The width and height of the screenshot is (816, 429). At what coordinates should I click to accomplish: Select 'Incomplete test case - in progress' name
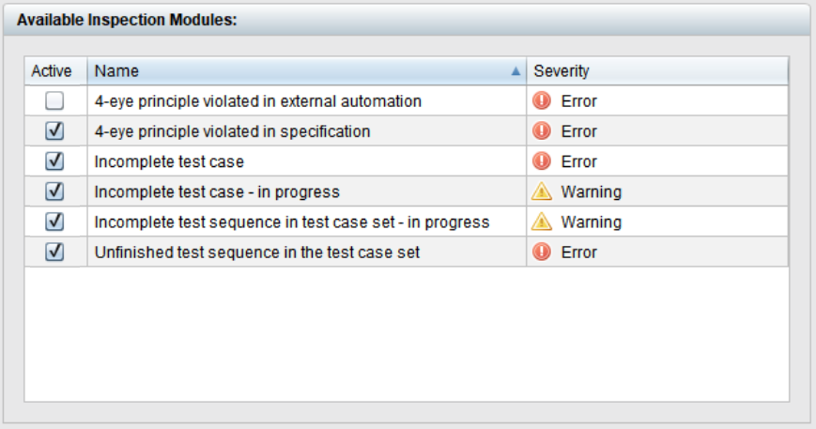click(x=217, y=192)
